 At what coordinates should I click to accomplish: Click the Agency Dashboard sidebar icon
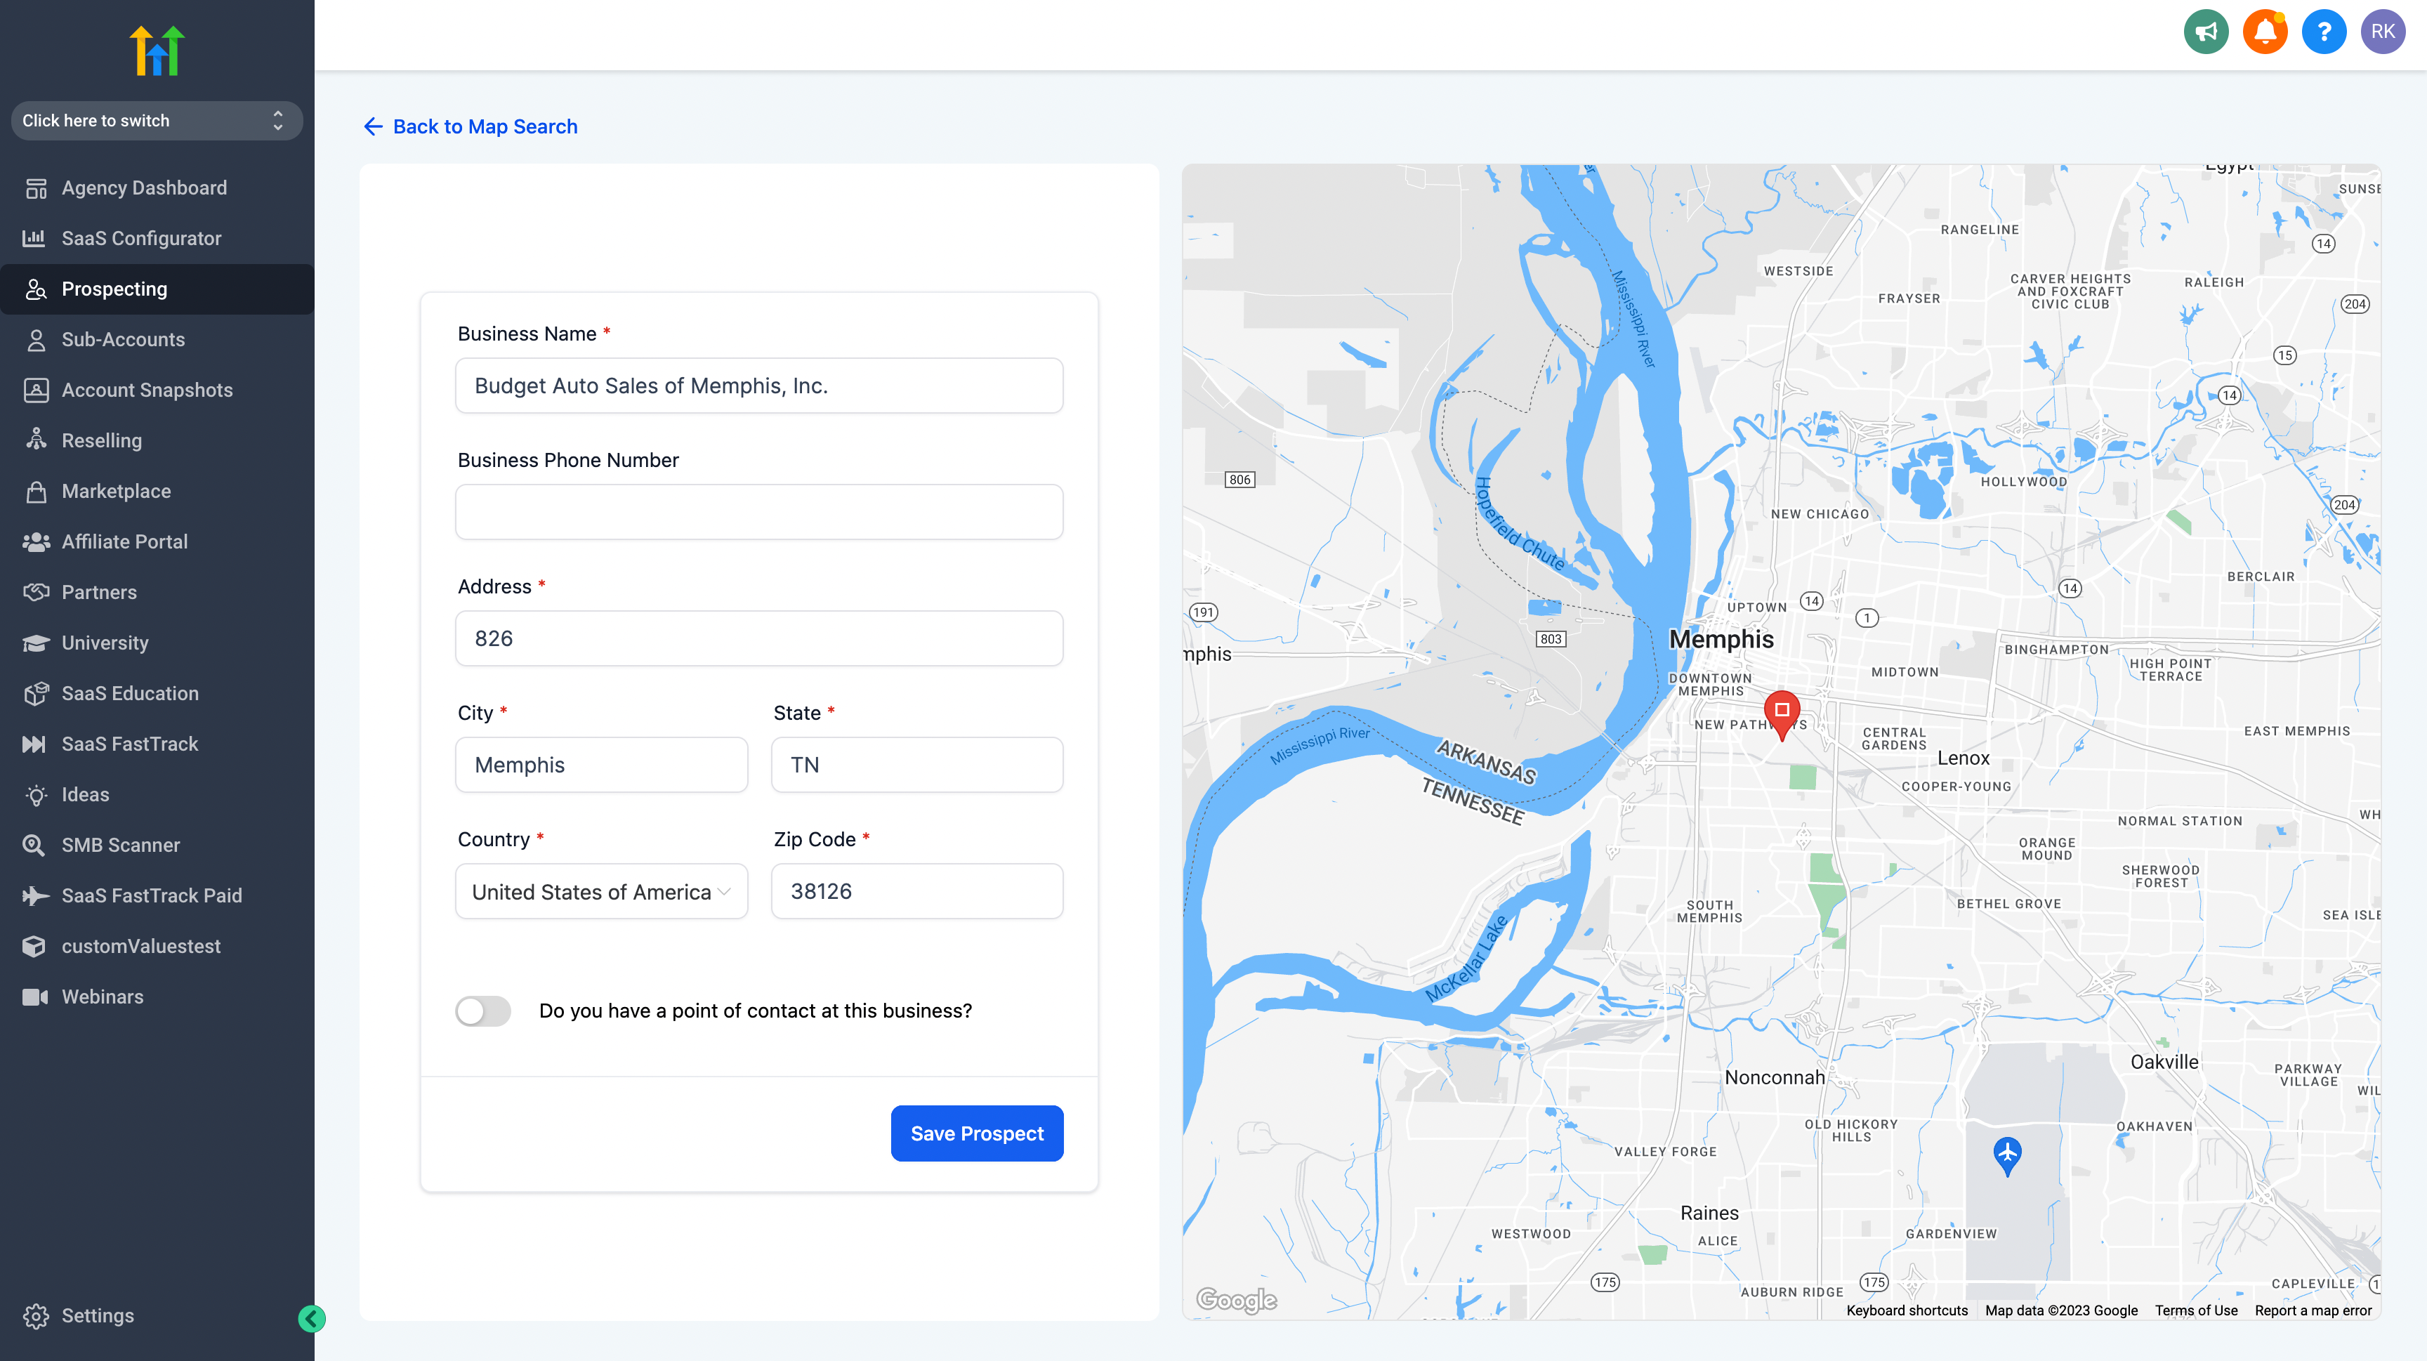(x=35, y=188)
